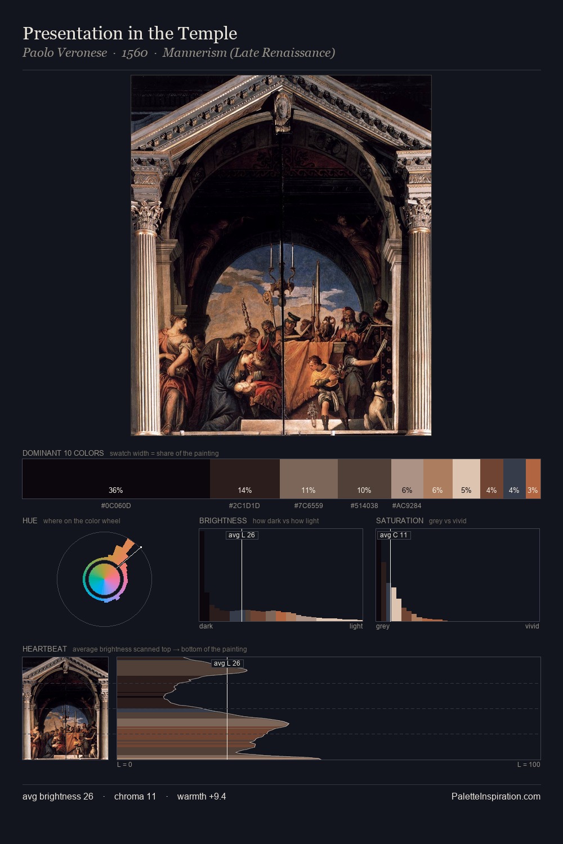Click the Mannerism (Late Renaissance) label
The width and height of the screenshot is (563, 844).
pyautogui.click(x=249, y=53)
